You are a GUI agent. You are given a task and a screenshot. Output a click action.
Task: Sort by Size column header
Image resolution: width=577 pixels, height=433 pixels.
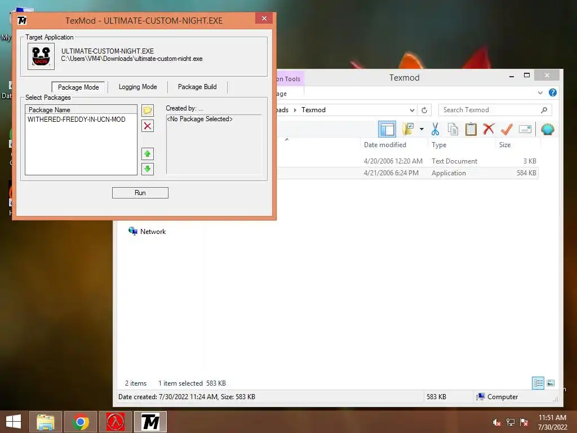[x=505, y=145]
